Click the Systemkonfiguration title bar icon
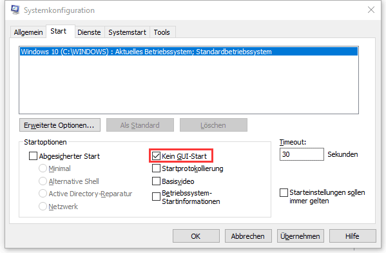Viewport: 386px width, 253px height. point(15,10)
